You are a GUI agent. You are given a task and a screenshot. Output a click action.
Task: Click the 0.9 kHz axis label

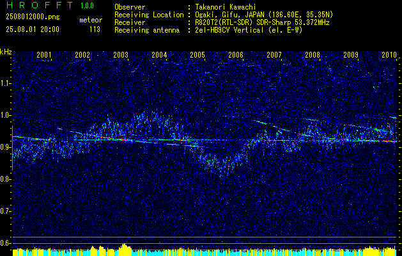[x=5, y=147]
